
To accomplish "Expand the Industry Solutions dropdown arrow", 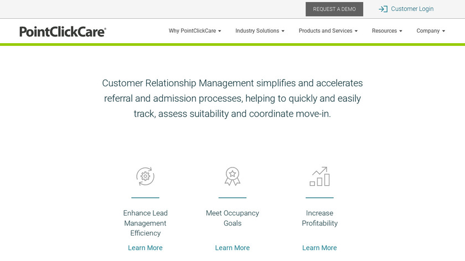I will (283, 31).
